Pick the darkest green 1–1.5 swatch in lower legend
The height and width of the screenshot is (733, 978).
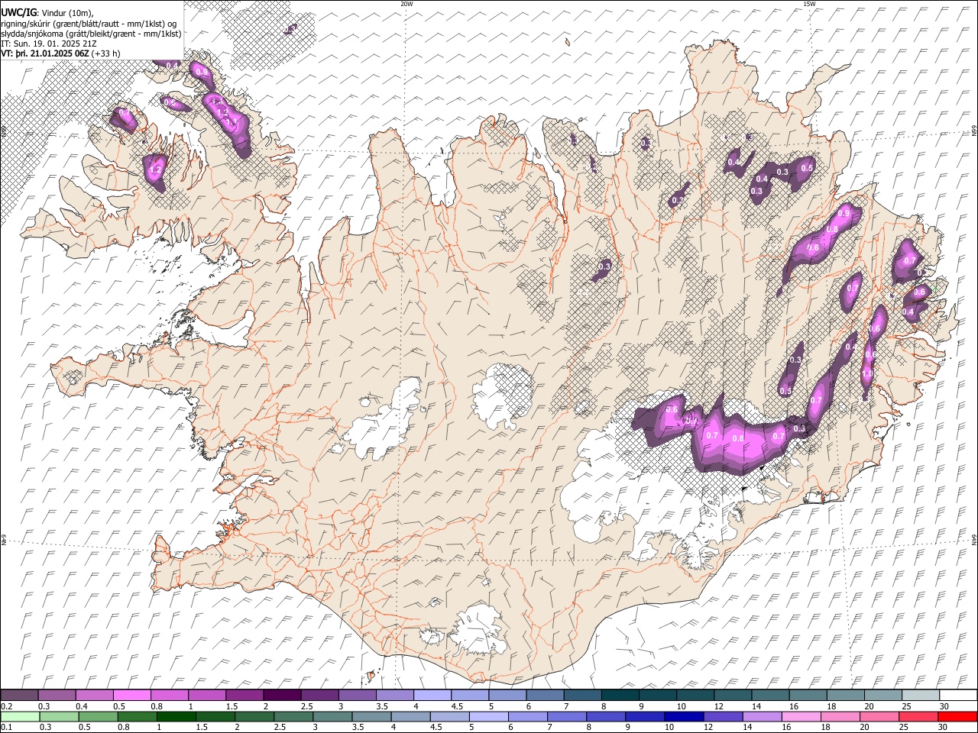pyautogui.click(x=176, y=716)
